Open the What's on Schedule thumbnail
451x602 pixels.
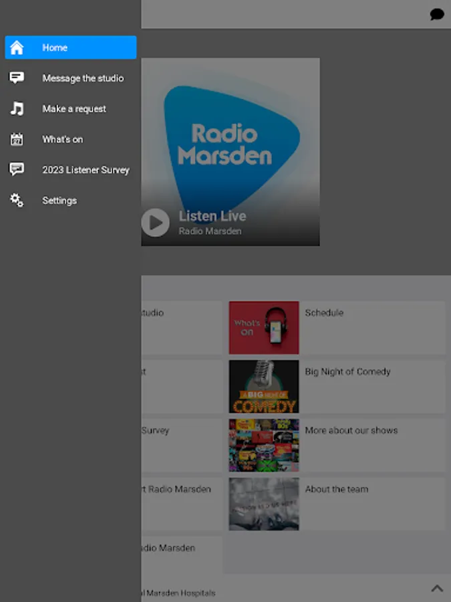(x=264, y=328)
